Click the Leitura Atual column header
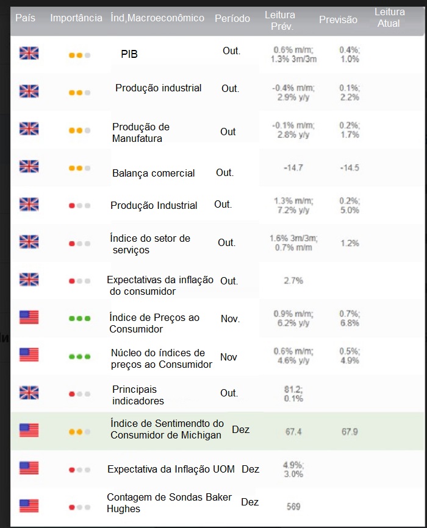Image resolution: width=427 pixels, height=528 pixels. point(389,18)
